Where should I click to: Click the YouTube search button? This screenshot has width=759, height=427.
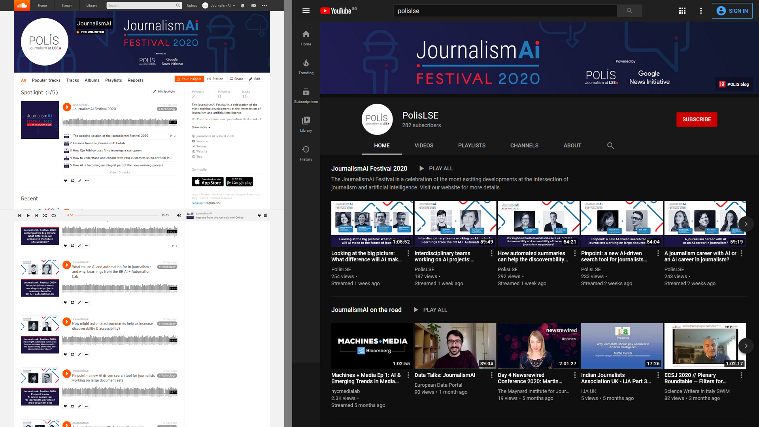pyautogui.click(x=630, y=11)
